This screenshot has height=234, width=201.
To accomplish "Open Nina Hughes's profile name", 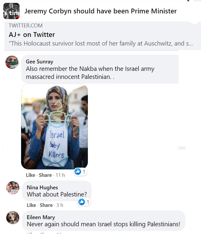I will pos(42,187).
